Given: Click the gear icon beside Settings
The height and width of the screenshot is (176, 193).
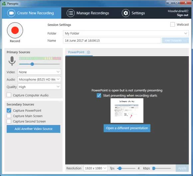Looking at the screenshot, I should 126,13.
